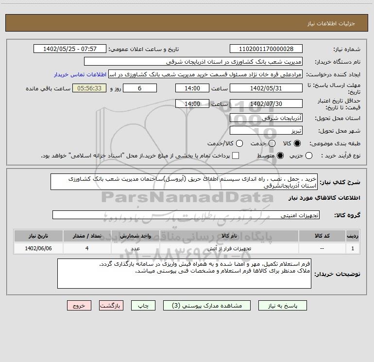Viewport: 374px width, 362px height.
Task: Click the شماره نیاز number field
Action: pos(266,49)
